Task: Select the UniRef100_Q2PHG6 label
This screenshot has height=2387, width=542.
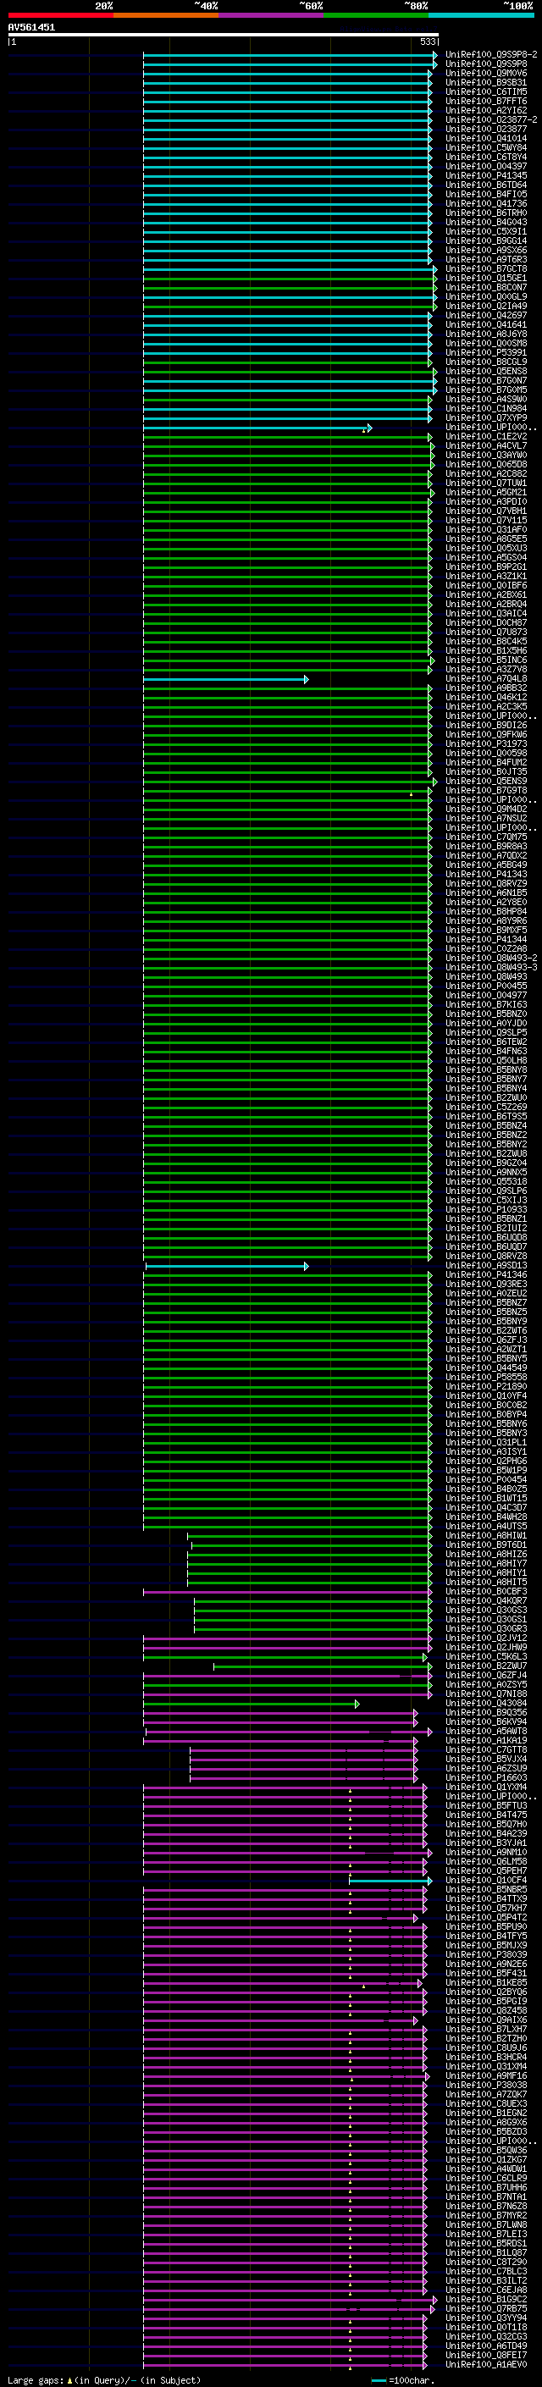Action: (x=486, y=1461)
